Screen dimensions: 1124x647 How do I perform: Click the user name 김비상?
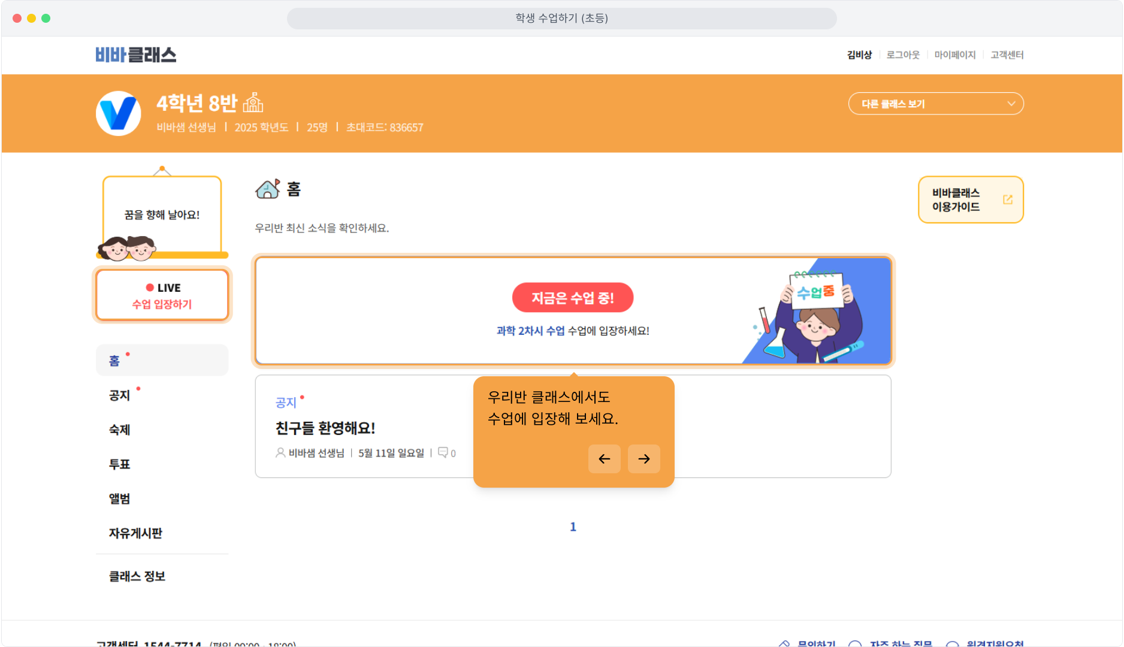[x=859, y=55]
